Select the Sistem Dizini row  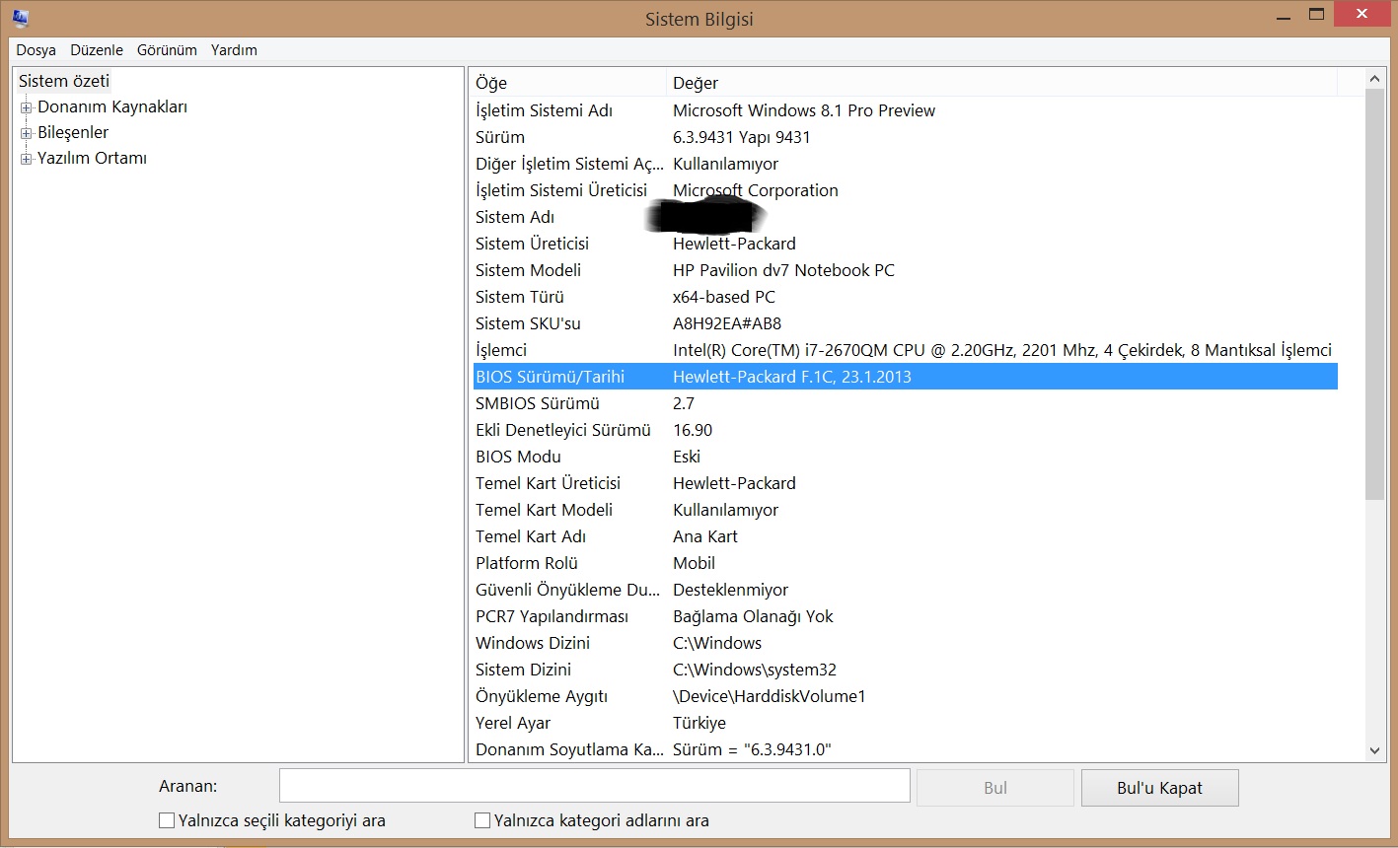pyautogui.click(x=906, y=670)
